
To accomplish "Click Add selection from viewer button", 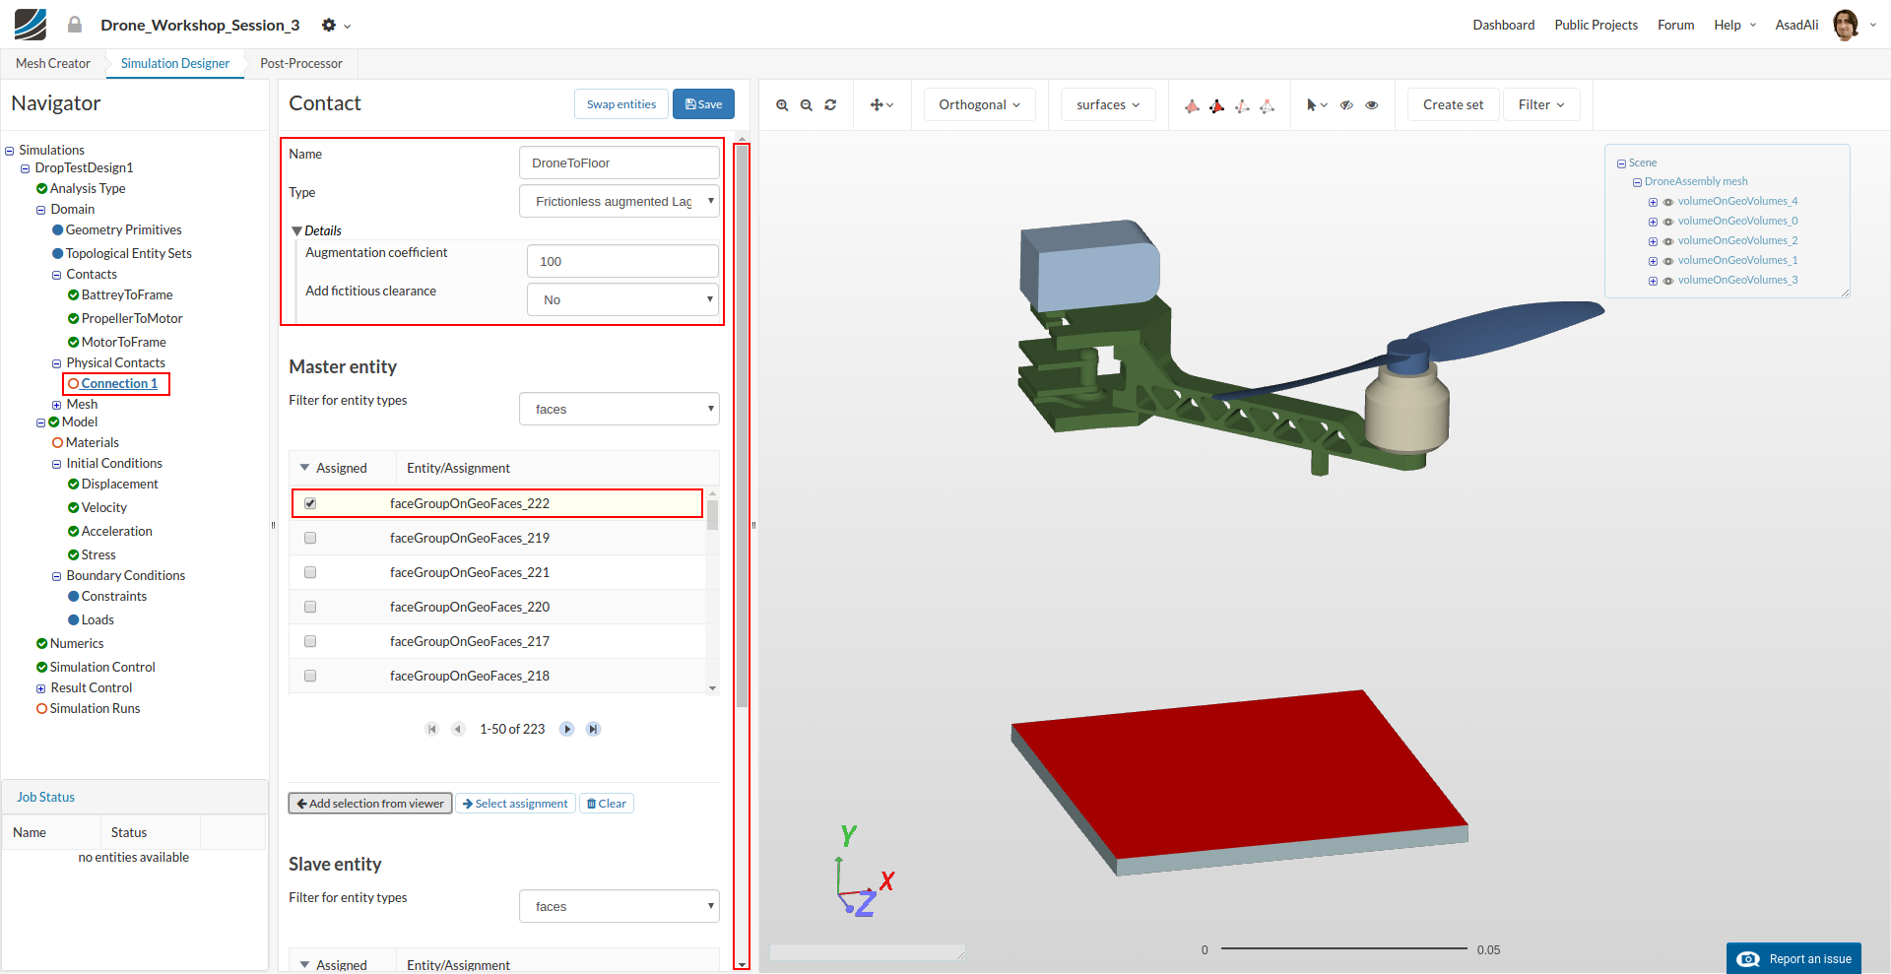I will (x=370, y=804).
